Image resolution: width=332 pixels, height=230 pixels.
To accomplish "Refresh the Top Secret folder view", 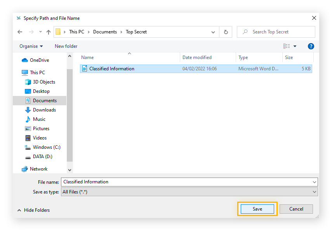I will [x=226, y=31].
